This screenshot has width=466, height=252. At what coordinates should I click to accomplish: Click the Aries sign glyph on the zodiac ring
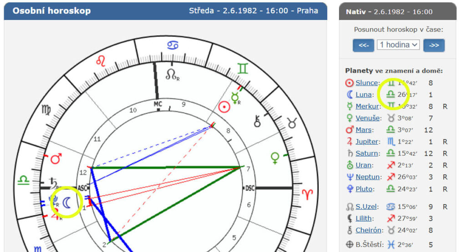click(308, 193)
